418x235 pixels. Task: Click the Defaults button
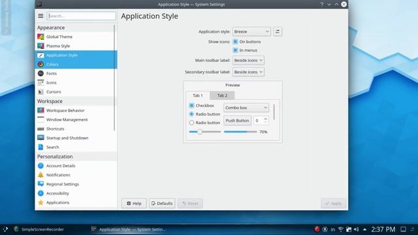click(162, 203)
